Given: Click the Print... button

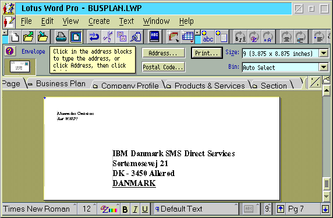Looking at the screenshot, I should point(207,53).
